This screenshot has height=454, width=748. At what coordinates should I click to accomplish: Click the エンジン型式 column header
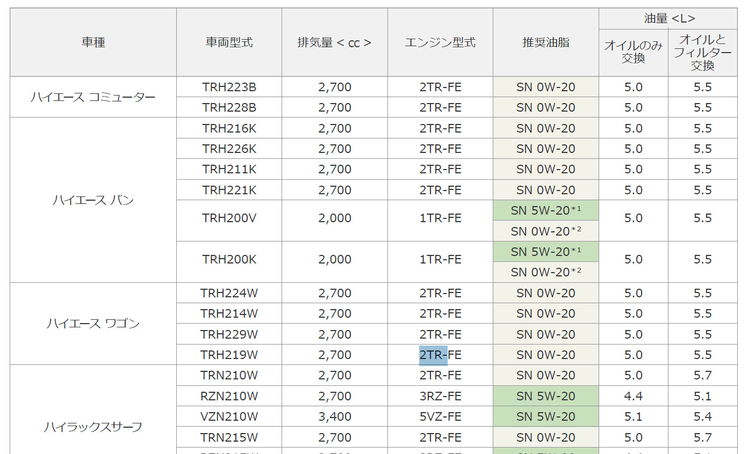[x=440, y=42]
